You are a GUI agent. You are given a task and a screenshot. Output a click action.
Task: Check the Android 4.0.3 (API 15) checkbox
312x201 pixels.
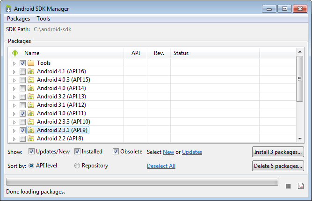[x=22, y=80]
